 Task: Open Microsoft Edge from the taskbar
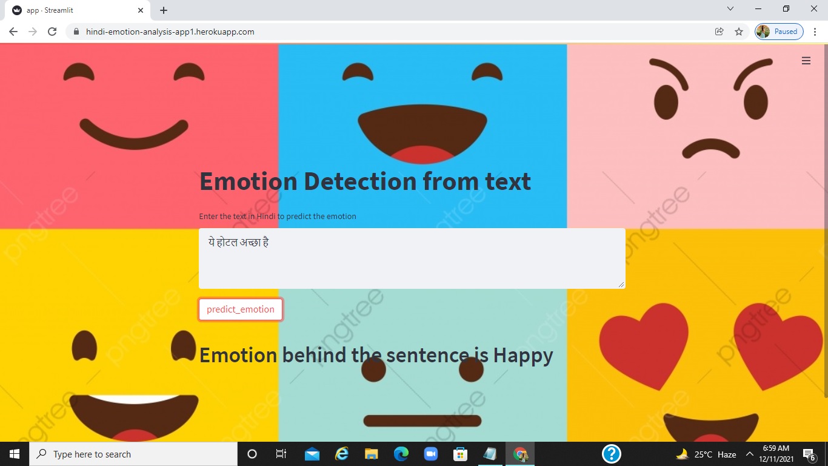point(401,454)
